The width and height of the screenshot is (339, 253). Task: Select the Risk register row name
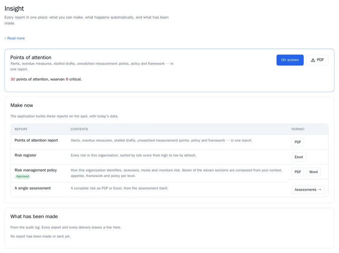26,155
